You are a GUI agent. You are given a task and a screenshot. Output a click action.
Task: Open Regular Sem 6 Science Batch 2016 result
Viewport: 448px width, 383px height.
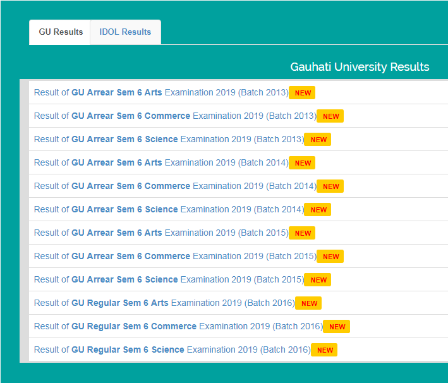[173, 350]
